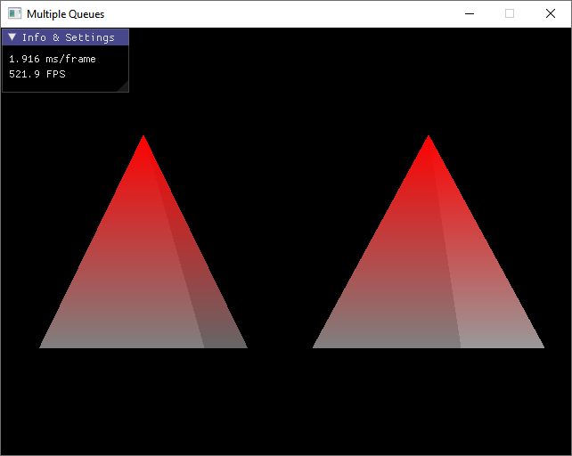Minimize the Multiple Queues window
The image size is (572, 456).
coord(469,14)
